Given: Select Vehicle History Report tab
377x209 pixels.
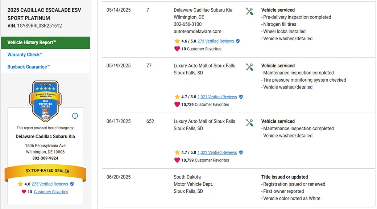Looking at the screenshot, I should 45,42.
